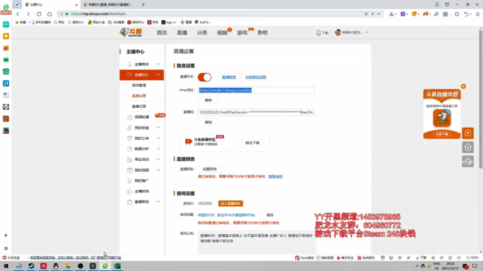483x271 pixels.
Task: Click the browser undo-close arrow icon
Action: click(466, 14)
